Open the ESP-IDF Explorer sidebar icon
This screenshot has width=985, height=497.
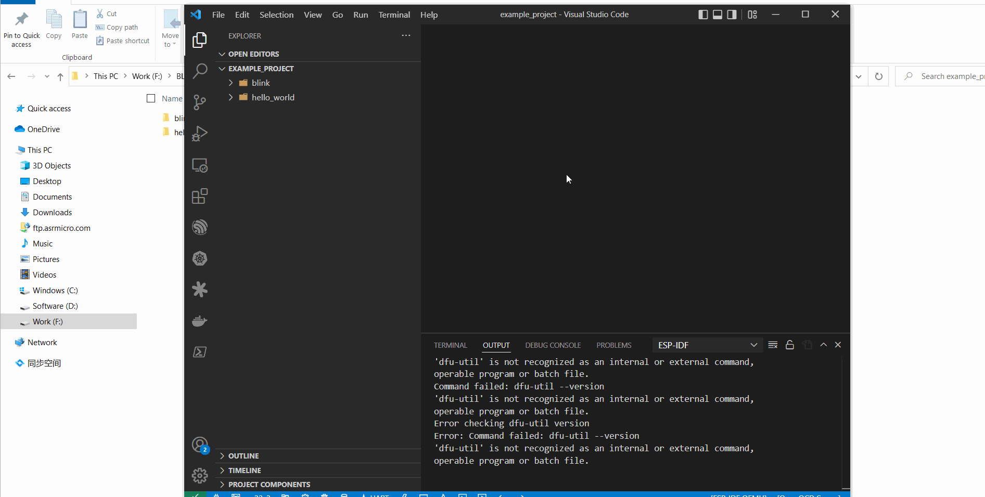pyautogui.click(x=199, y=227)
